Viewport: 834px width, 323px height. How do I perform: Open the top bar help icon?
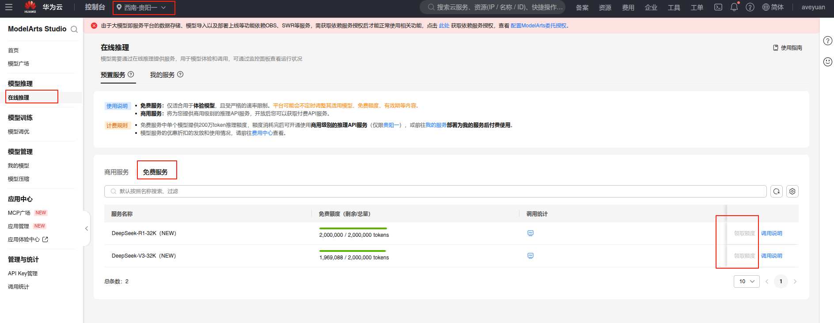point(750,7)
